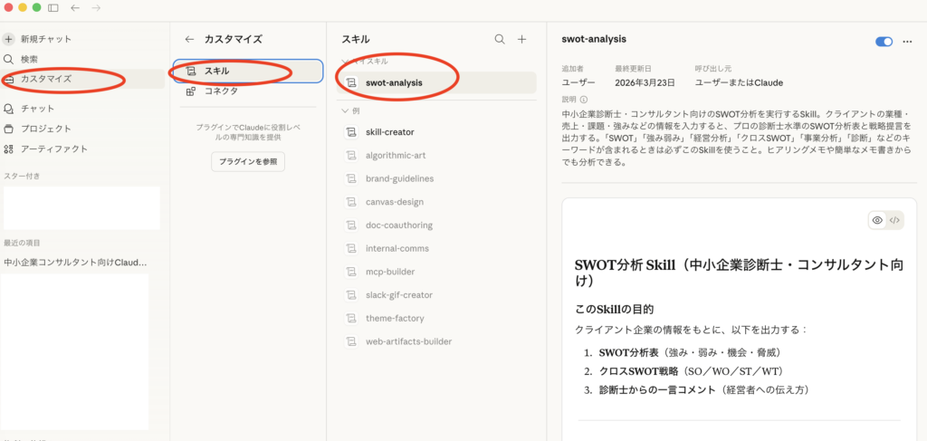The image size is (927, 441).
Task: Click the sidebar toggle icon in title bar
Action: click(x=53, y=7)
